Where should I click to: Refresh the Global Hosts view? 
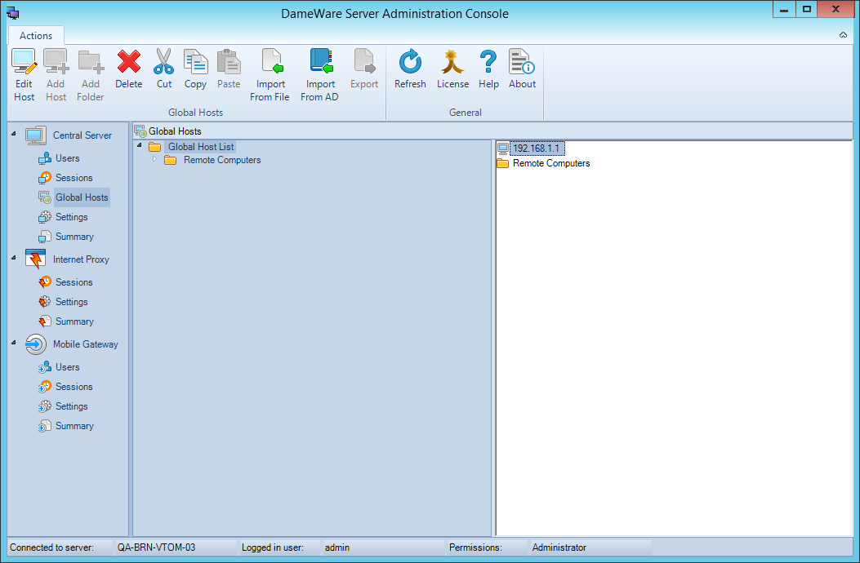(410, 69)
